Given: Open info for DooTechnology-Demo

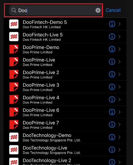Looking at the screenshot, I should pos(112,137).
